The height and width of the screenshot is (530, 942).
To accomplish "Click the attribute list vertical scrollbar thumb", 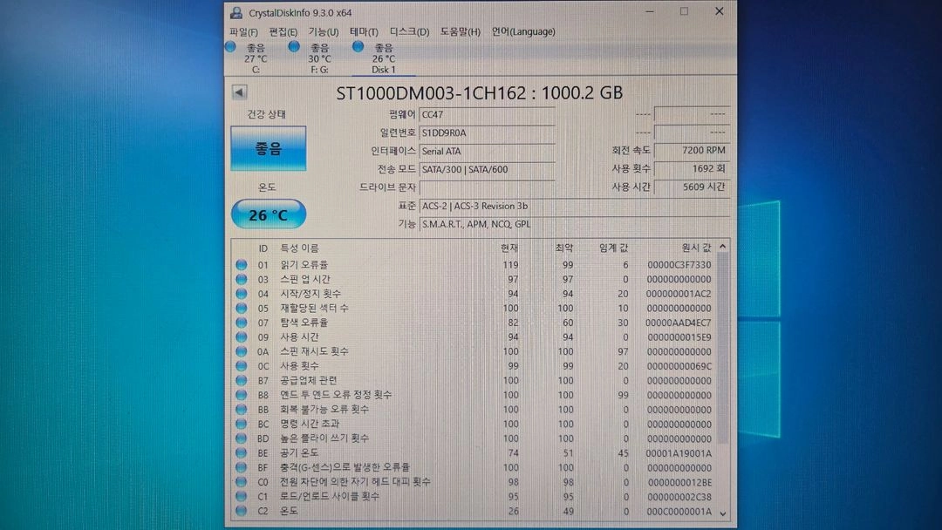I will point(723,349).
